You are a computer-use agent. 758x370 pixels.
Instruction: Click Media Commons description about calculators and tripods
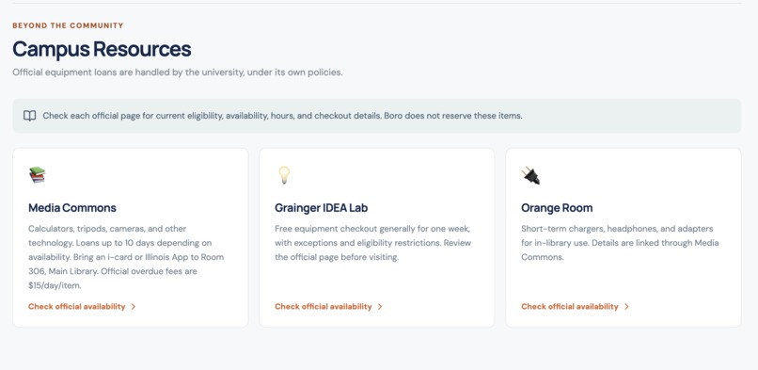[126, 257]
